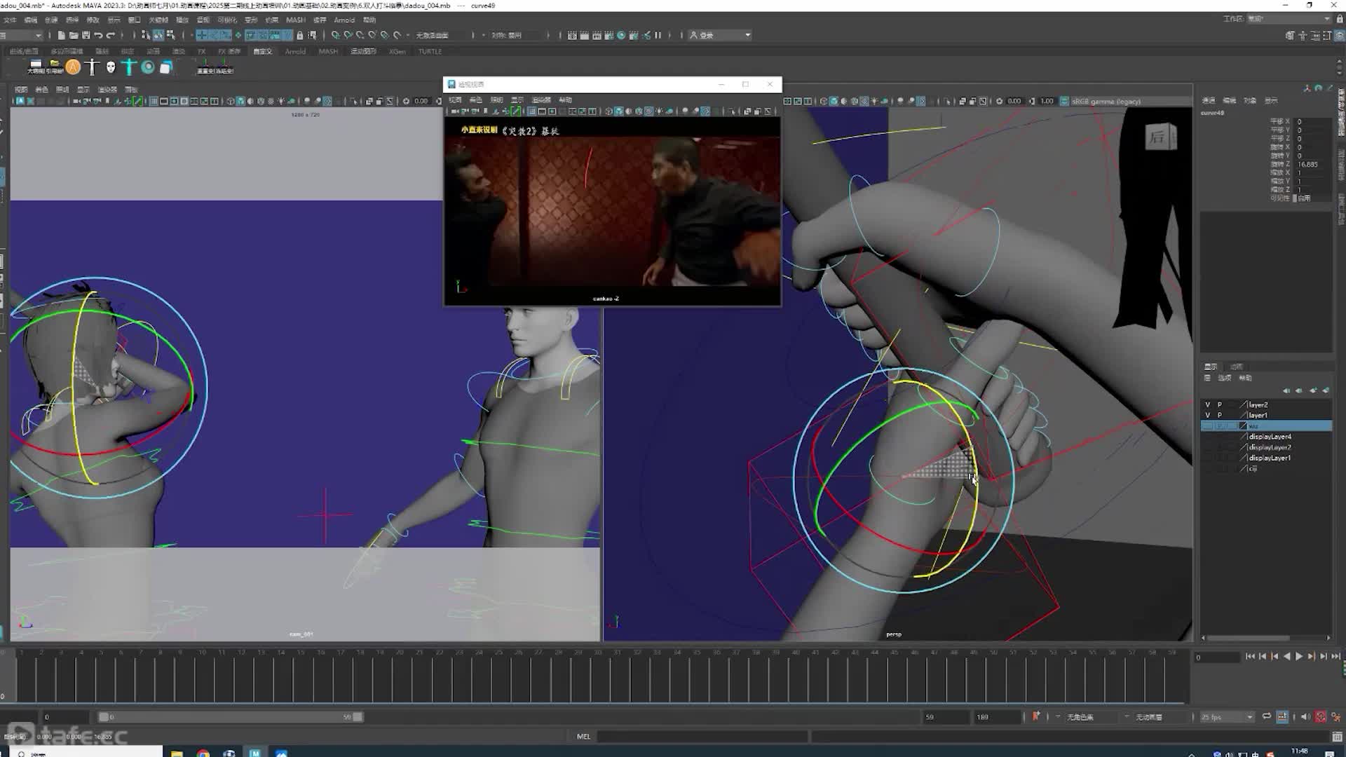Click the loop playback icon

[1267, 716]
